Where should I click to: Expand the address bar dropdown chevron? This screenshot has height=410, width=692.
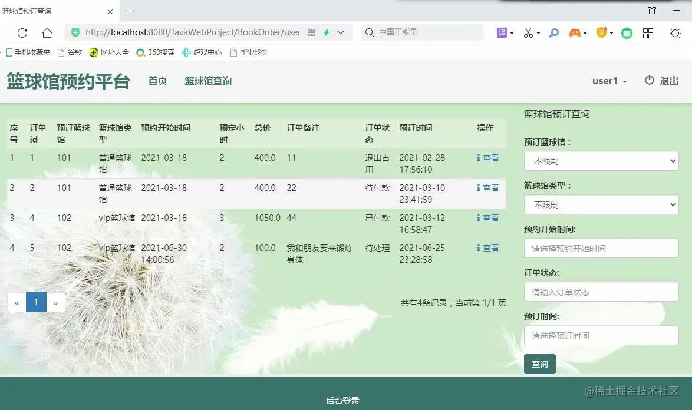click(x=341, y=32)
